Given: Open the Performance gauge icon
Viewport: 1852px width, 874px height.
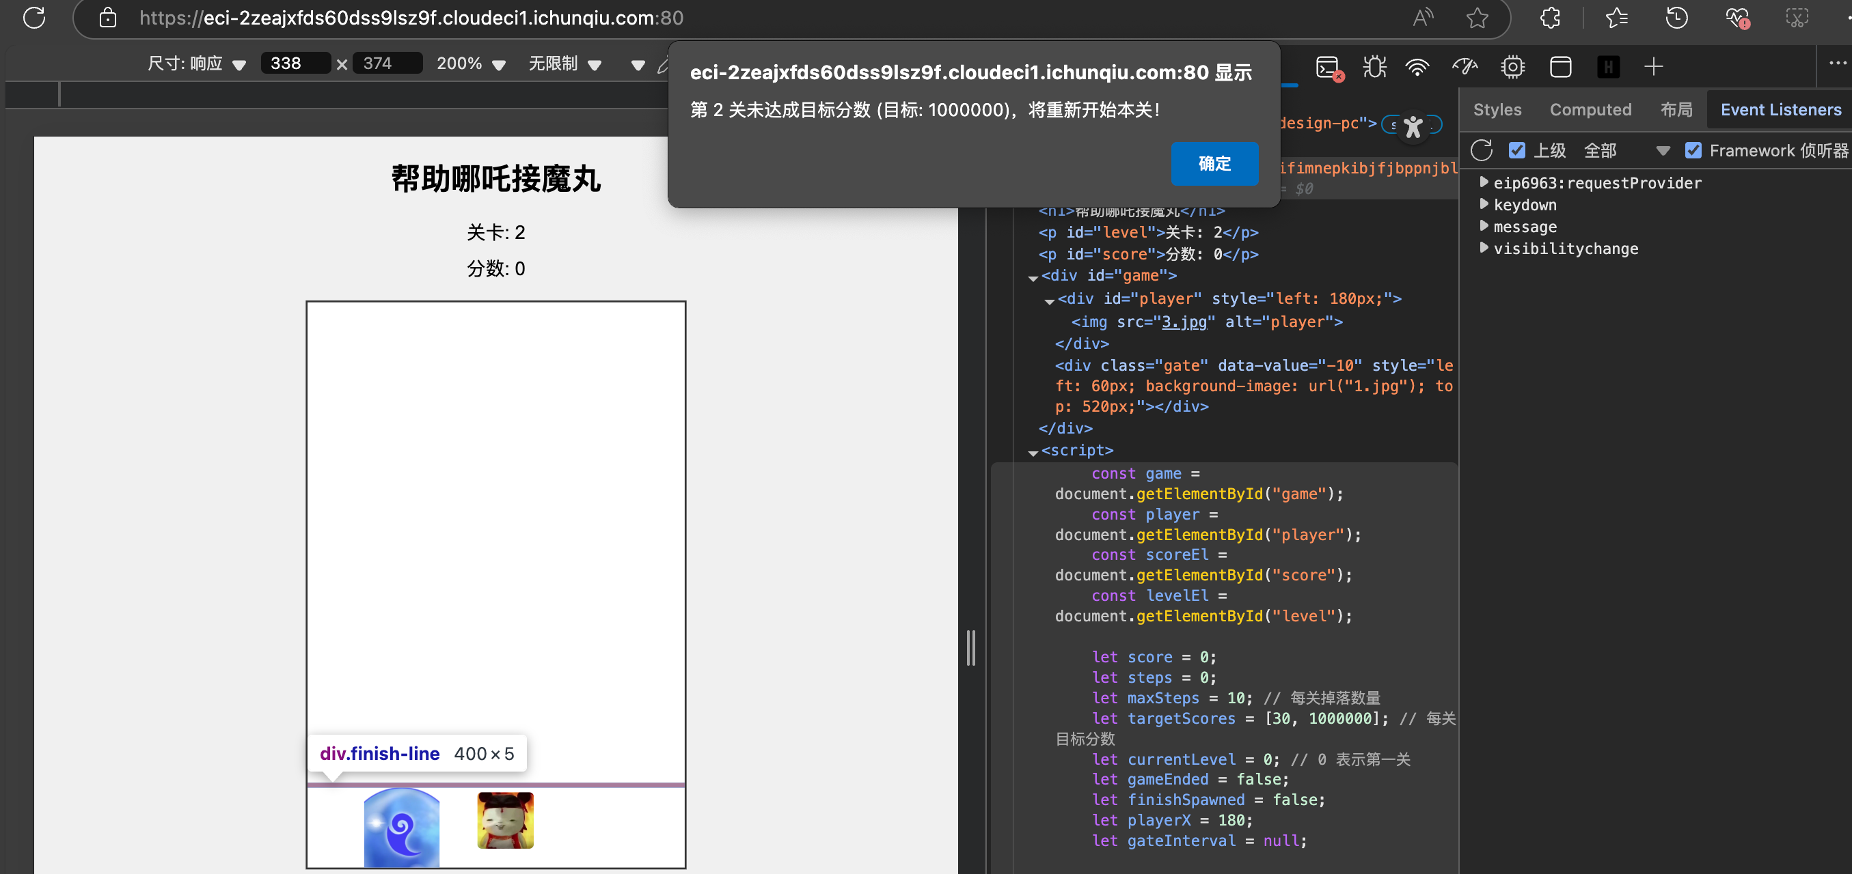Looking at the screenshot, I should [1465, 68].
